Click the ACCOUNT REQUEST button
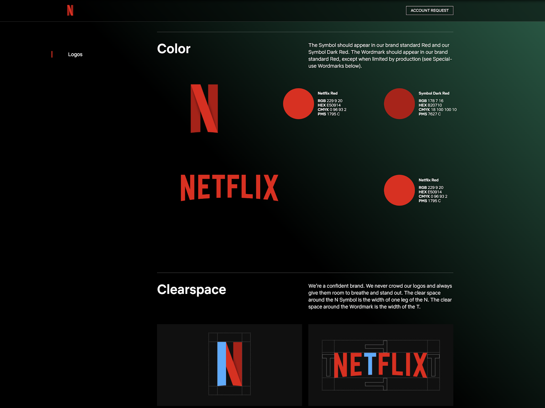The height and width of the screenshot is (408, 545). coord(430,11)
